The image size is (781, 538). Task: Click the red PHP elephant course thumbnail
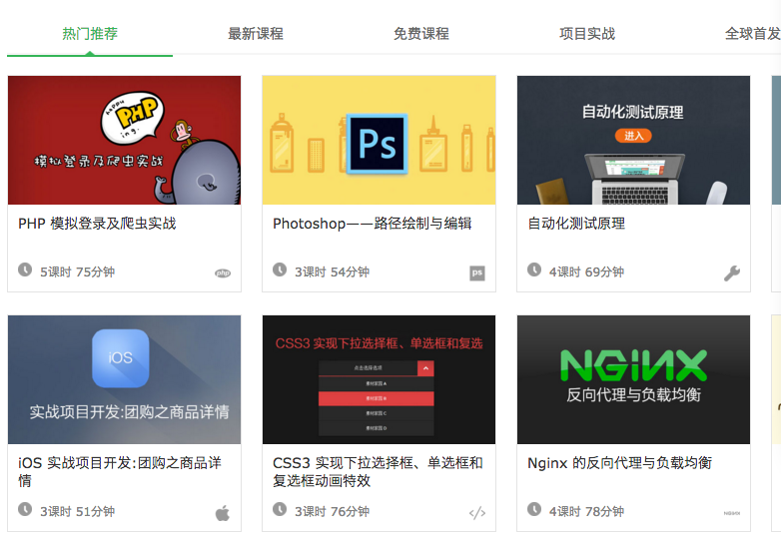tap(124, 140)
